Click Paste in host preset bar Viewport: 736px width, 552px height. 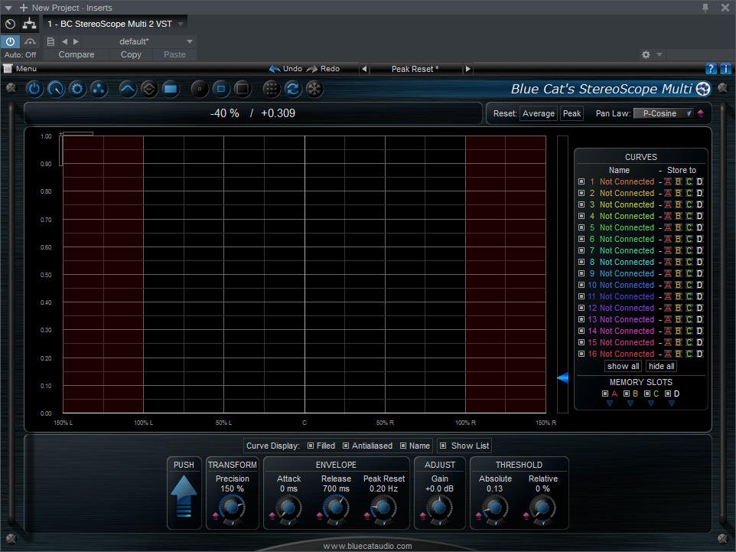174,54
